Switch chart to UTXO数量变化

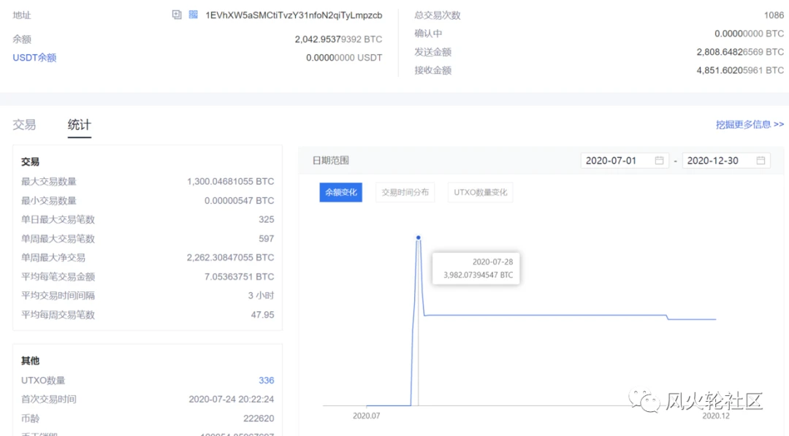pos(480,192)
